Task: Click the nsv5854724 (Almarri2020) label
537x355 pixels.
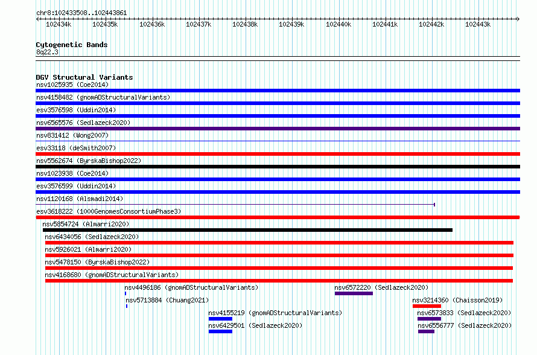Action: tap(86, 224)
